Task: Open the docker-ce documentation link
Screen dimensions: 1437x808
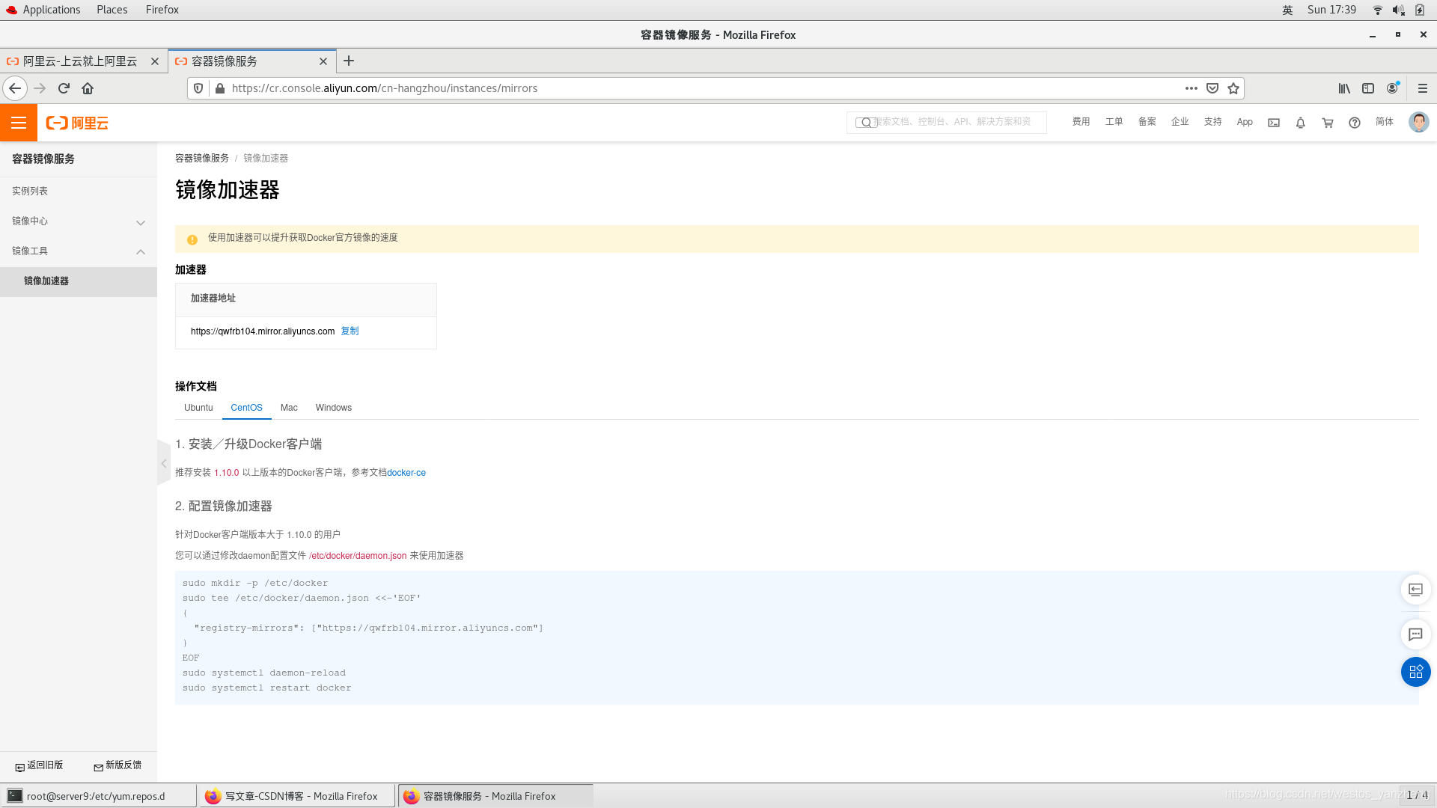Action: pyautogui.click(x=406, y=473)
